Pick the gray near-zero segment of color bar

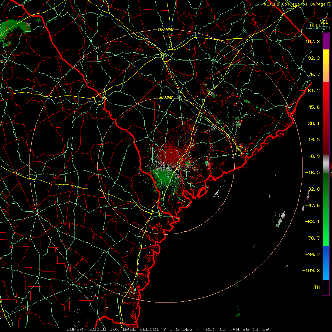pos(326,164)
